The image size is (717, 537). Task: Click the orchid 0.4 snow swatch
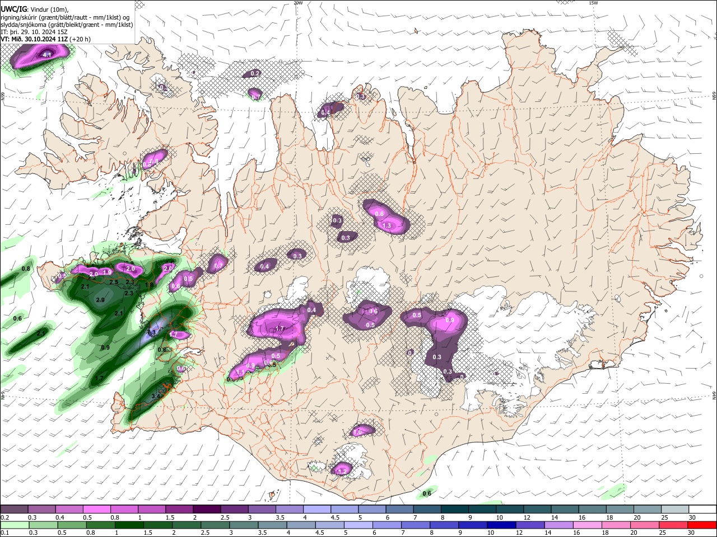(x=69, y=510)
